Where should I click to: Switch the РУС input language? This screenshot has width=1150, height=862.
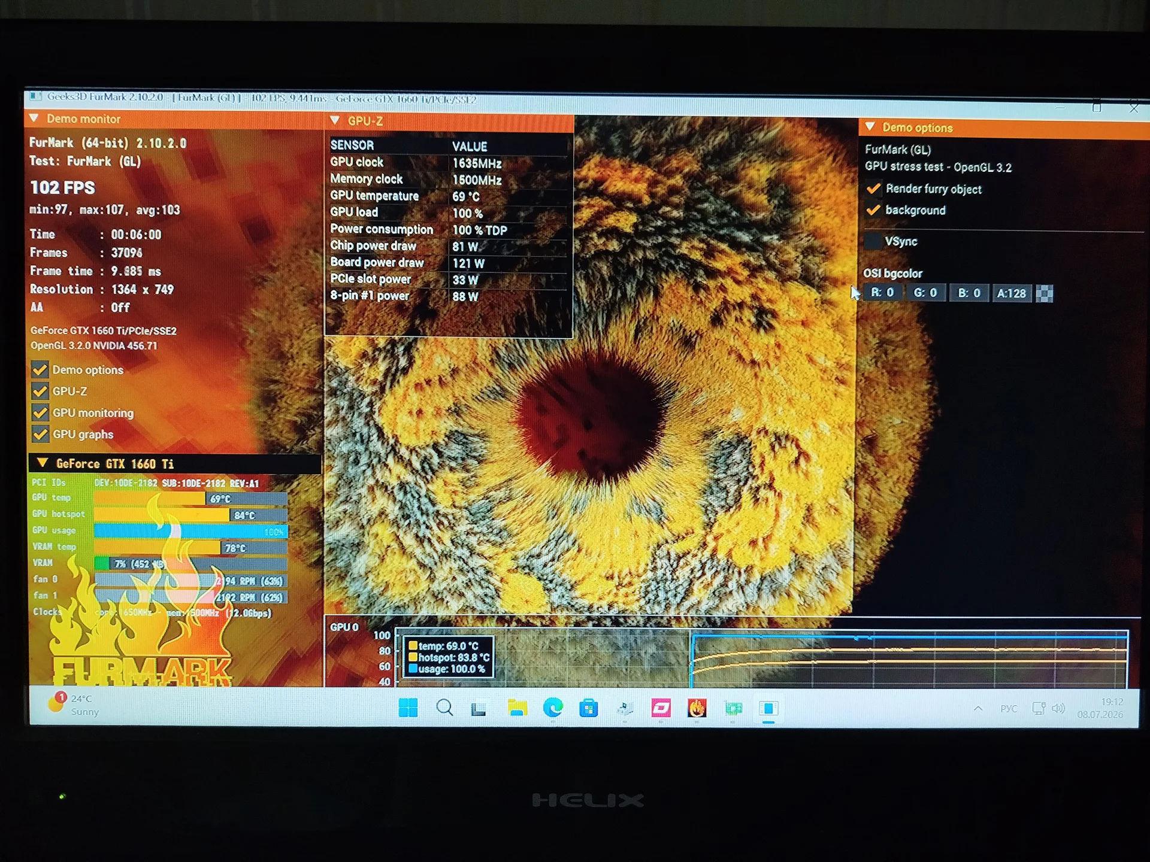pyautogui.click(x=1009, y=709)
